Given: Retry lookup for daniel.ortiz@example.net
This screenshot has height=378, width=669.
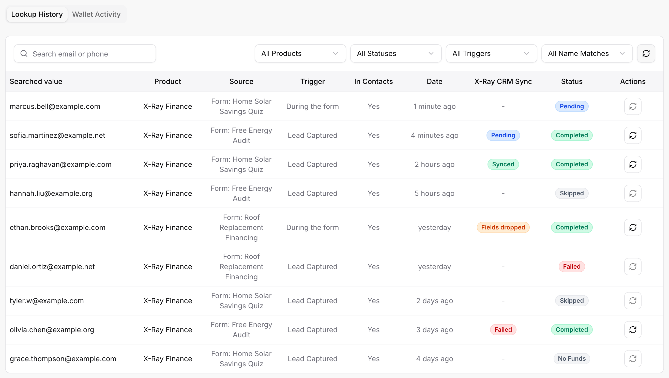Looking at the screenshot, I should click(633, 267).
